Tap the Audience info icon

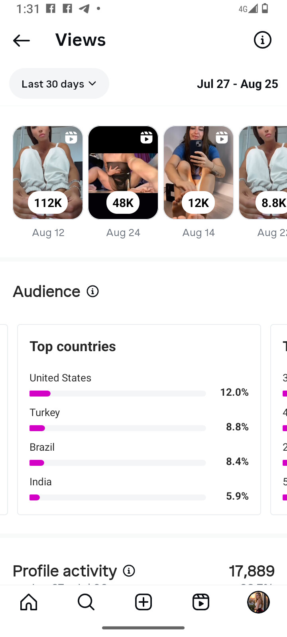click(x=93, y=291)
